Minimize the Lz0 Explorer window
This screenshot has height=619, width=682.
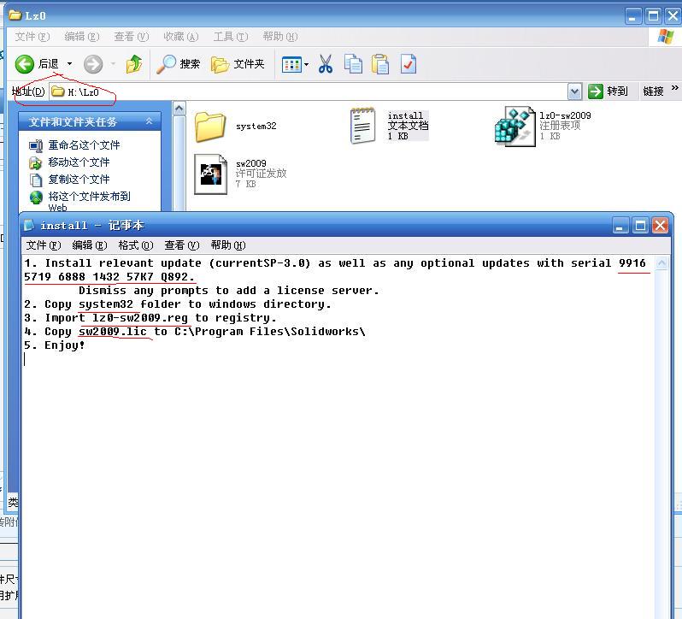coord(632,16)
